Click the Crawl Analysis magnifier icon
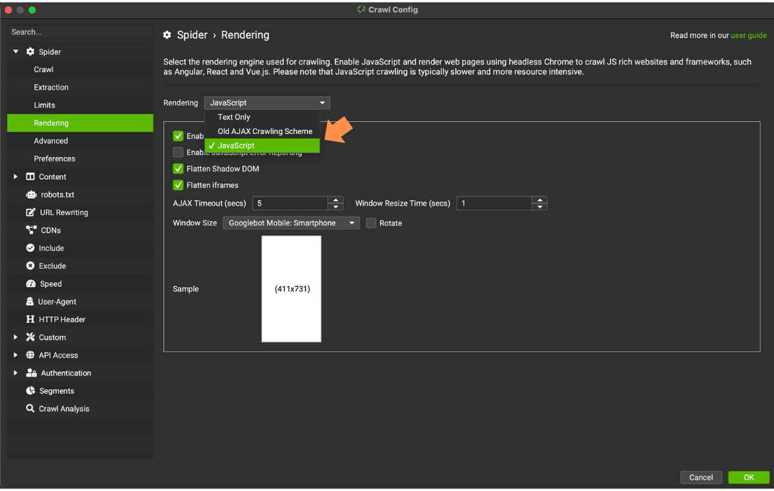This screenshot has width=774, height=491. point(30,409)
